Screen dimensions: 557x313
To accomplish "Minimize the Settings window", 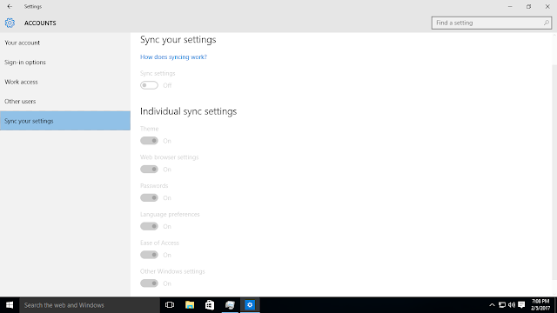I will [510, 6].
